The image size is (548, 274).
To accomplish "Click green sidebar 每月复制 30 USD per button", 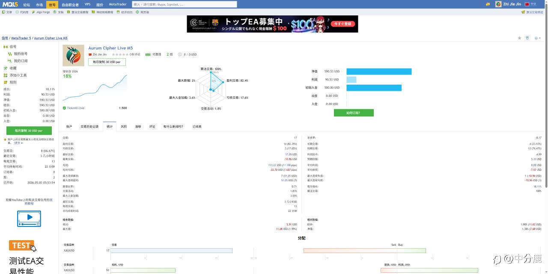I will [x=29, y=131].
